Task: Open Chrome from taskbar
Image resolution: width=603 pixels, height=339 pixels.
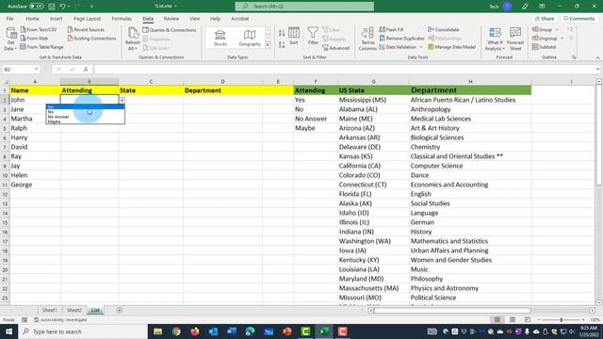Action: coord(176,331)
